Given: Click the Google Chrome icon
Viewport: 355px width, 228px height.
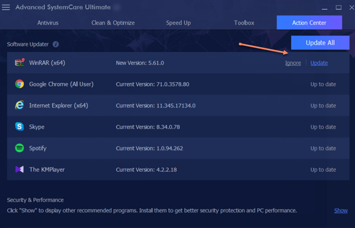Looking at the screenshot, I should 20,84.
